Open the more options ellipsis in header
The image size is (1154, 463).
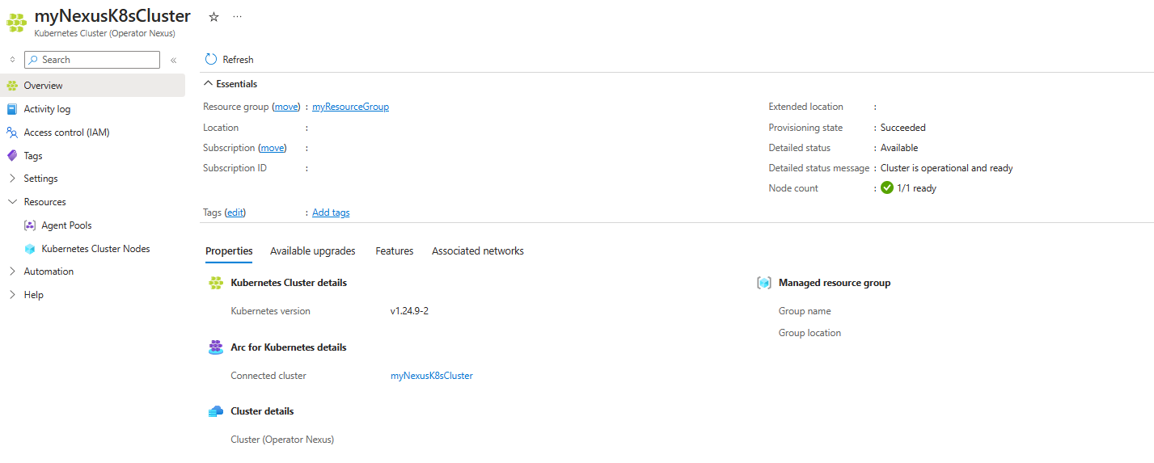237,16
